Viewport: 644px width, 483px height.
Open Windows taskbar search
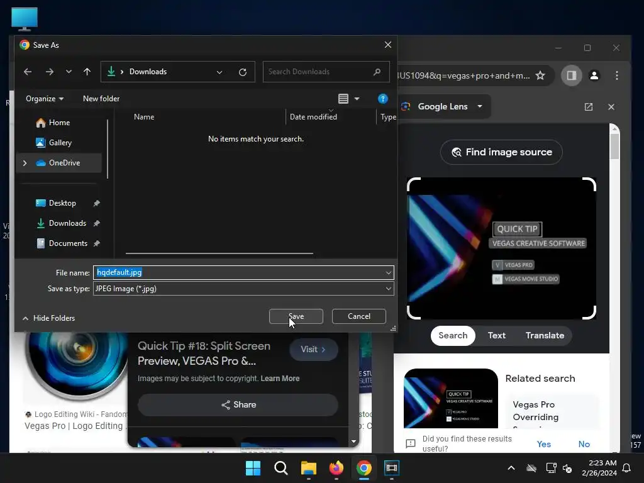click(x=281, y=468)
